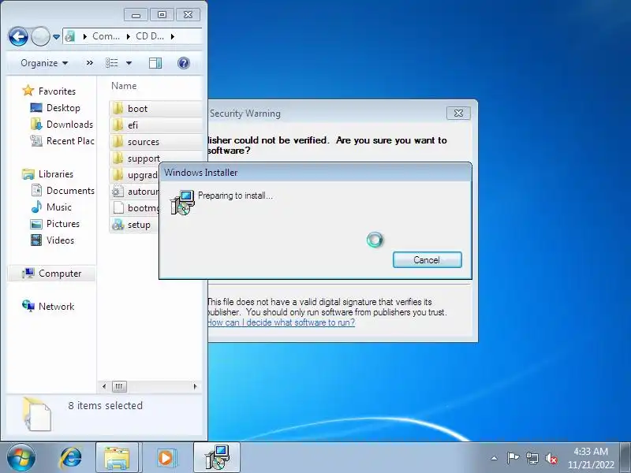
Task: Go back in Explorer window
Action: point(18,36)
